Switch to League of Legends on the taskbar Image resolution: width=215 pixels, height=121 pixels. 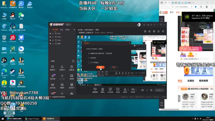(33, 119)
